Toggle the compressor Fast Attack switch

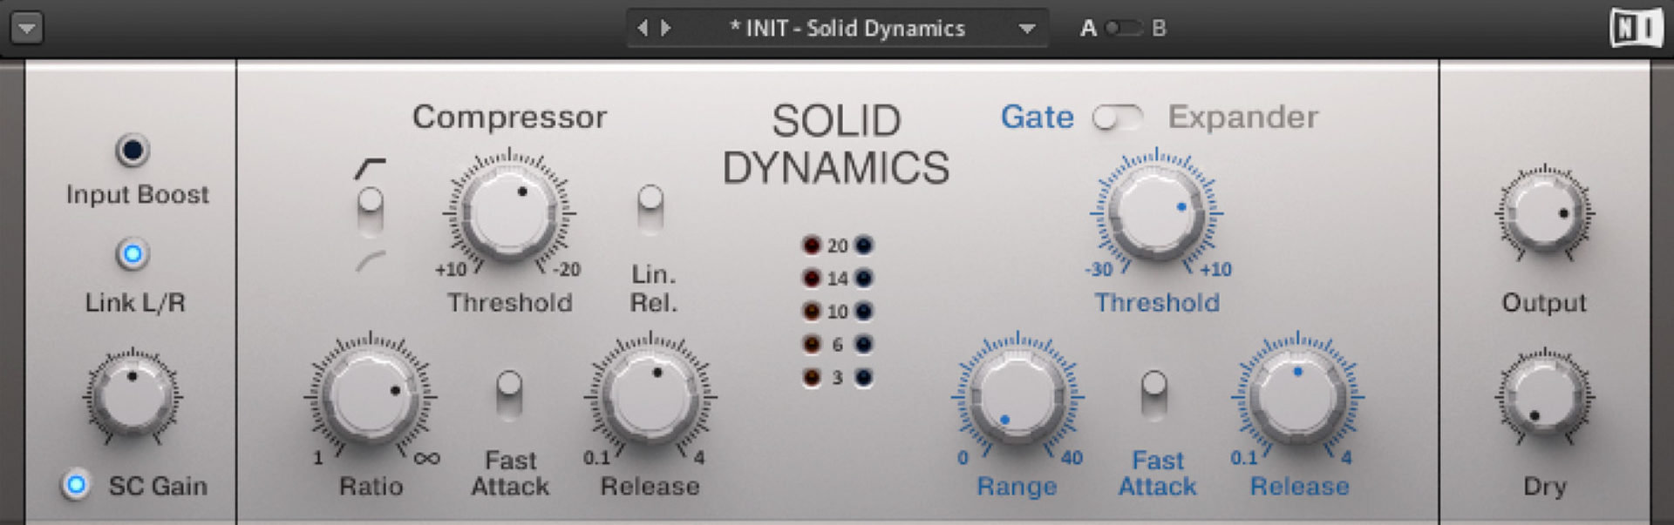click(509, 394)
